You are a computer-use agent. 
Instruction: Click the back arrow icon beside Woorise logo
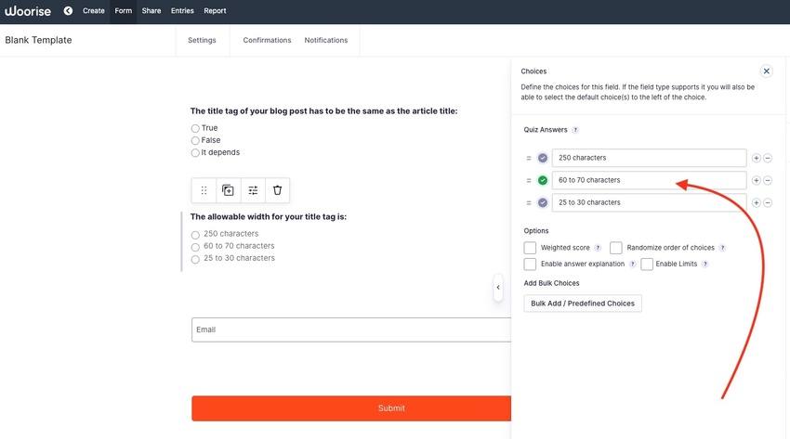click(x=68, y=10)
